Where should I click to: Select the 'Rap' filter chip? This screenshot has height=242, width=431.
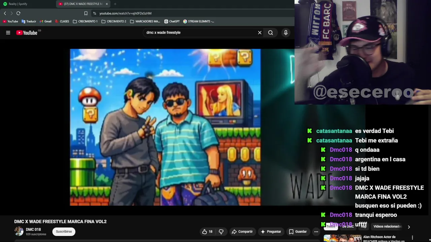[364, 227]
